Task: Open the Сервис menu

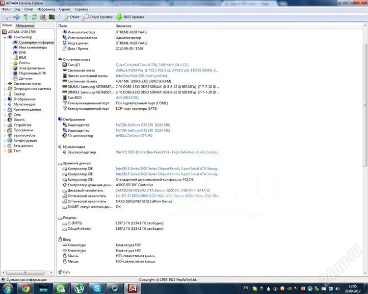Action: [65, 9]
